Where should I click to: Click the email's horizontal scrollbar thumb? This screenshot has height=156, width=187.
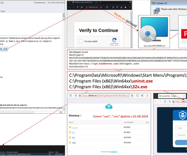coord(17,112)
